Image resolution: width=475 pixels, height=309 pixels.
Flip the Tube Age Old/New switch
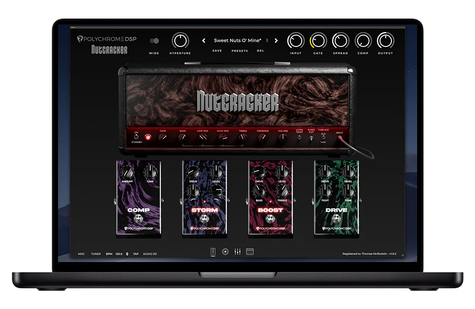tap(323, 138)
